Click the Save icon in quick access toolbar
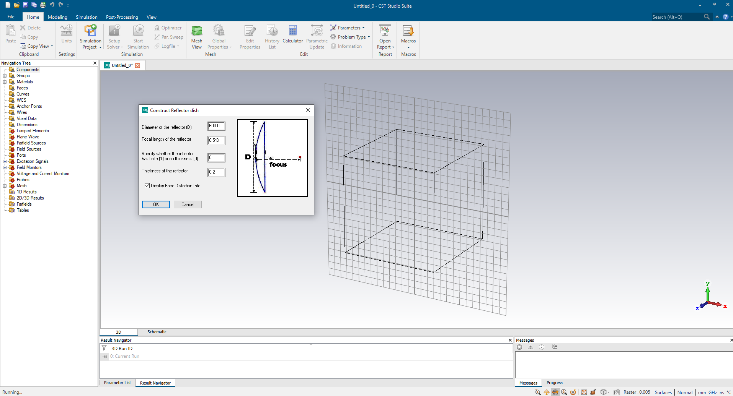The height and width of the screenshot is (396, 733). [25, 5]
